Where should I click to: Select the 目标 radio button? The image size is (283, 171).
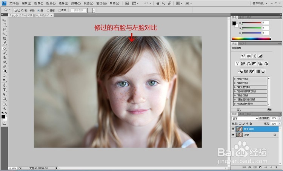pos(48,11)
